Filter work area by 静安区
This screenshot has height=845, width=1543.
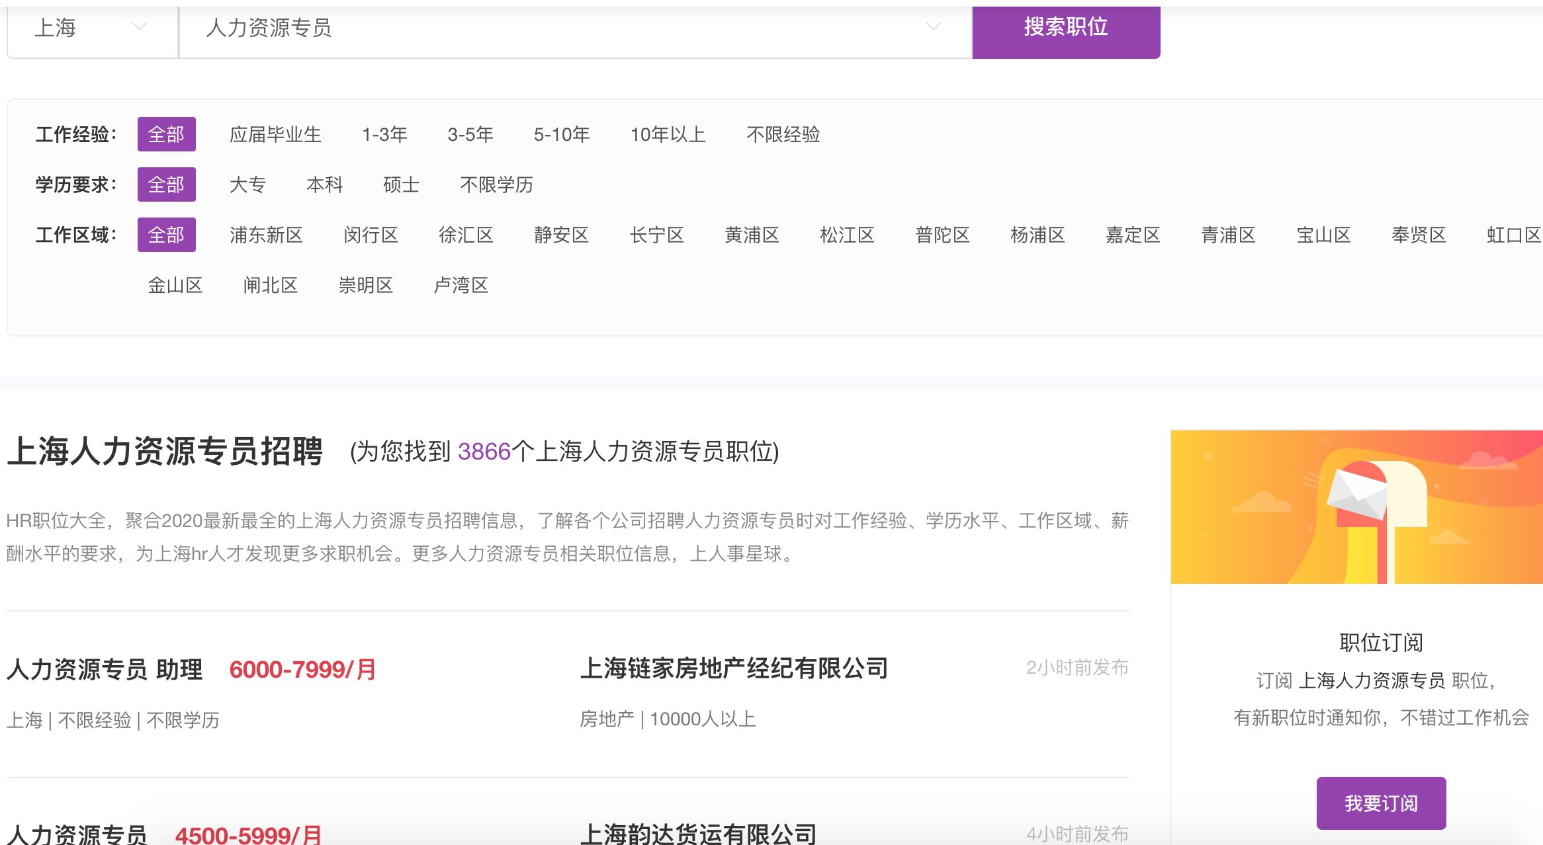coord(561,235)
